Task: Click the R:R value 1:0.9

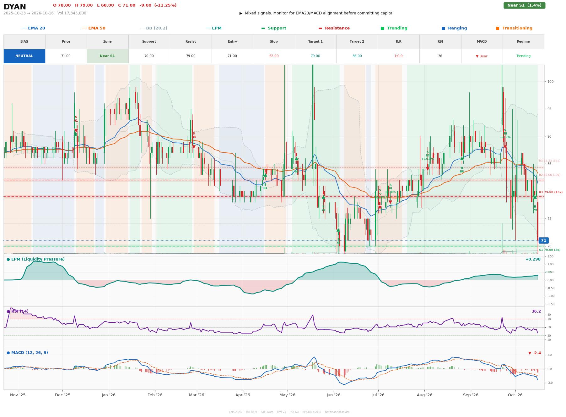Action: tap(398, 56)
